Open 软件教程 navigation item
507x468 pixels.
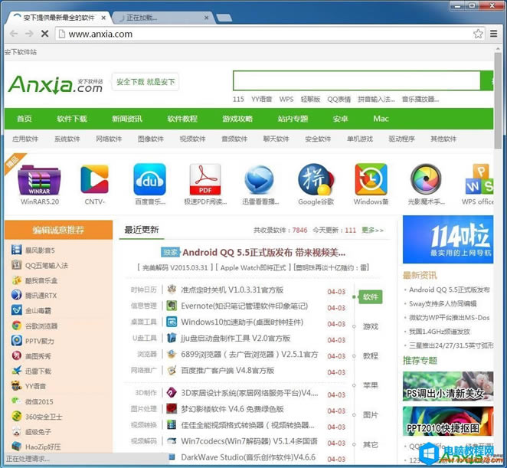point(182,119)
